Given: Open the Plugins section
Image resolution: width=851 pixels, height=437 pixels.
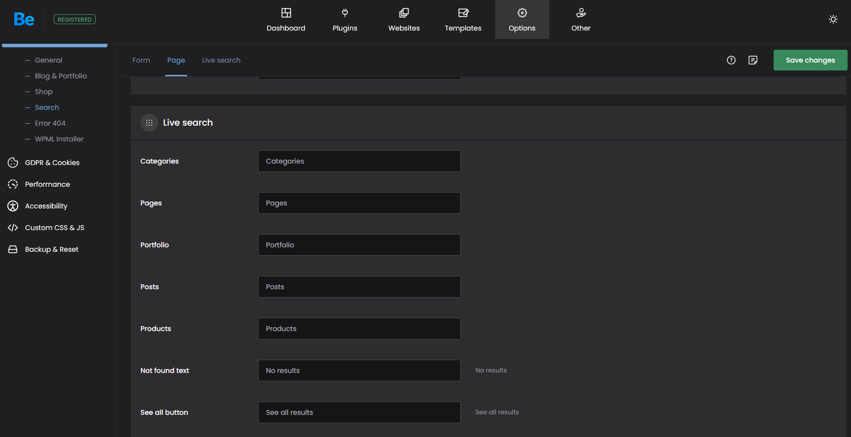Looking at the screenshot, I should 345,20.
